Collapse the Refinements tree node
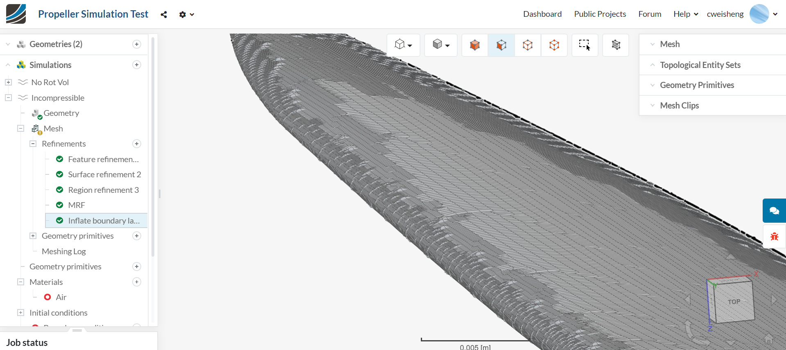 (x=33, y=144)
